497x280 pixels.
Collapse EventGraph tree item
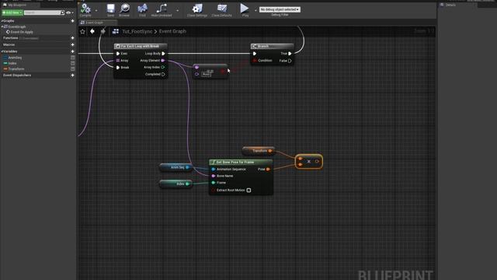[2, 26]
